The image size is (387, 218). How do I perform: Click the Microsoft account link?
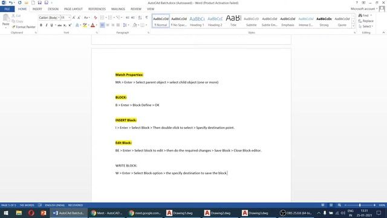[363, 9]
